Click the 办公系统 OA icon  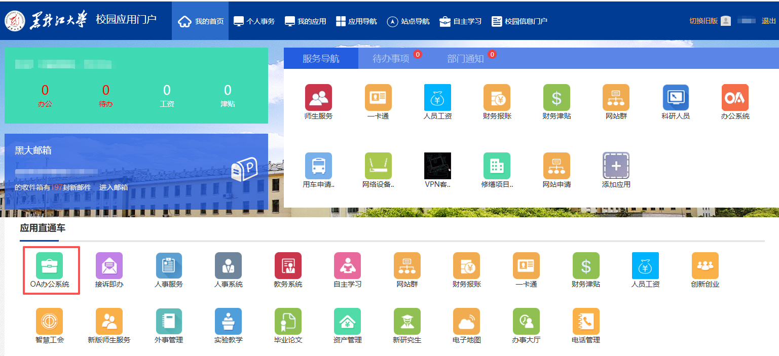click(x=735, y=98)
